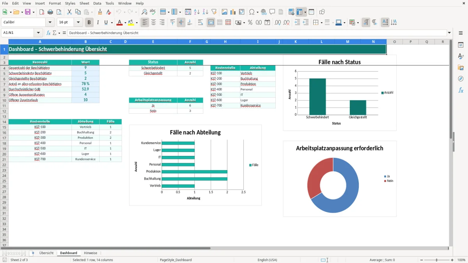This screenshot has height=263, width=468.
Task: Insert a hyperlink
Action: point(264,12)
